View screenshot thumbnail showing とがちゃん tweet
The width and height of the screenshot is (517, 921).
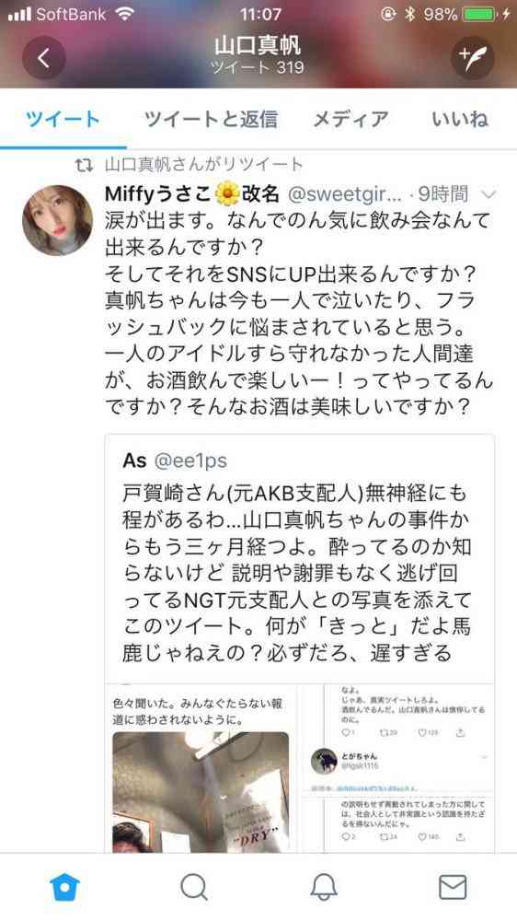[x=399, y=768]
